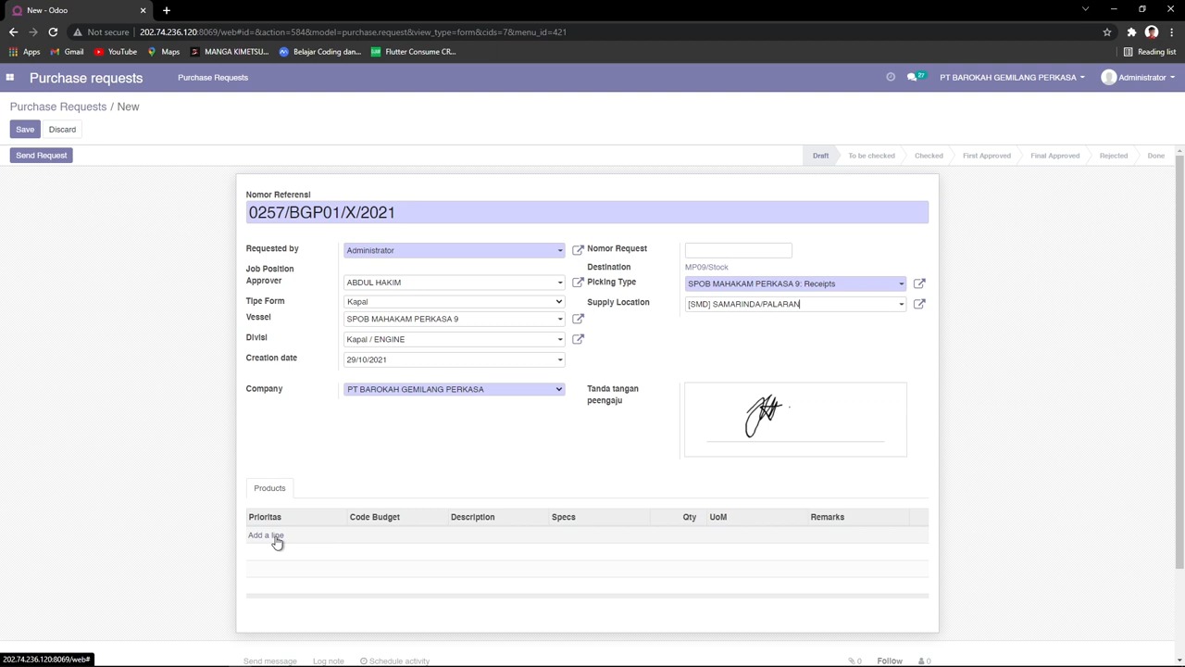This screenshot has height=667, width=1185.
Task: Add a line to Products
Action: [x=266, y=535]
